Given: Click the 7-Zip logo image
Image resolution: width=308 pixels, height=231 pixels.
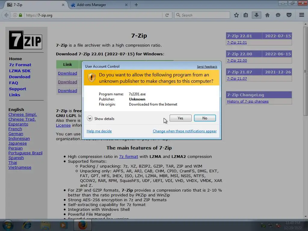Looking at the screenshot, I should pos(26,40).
